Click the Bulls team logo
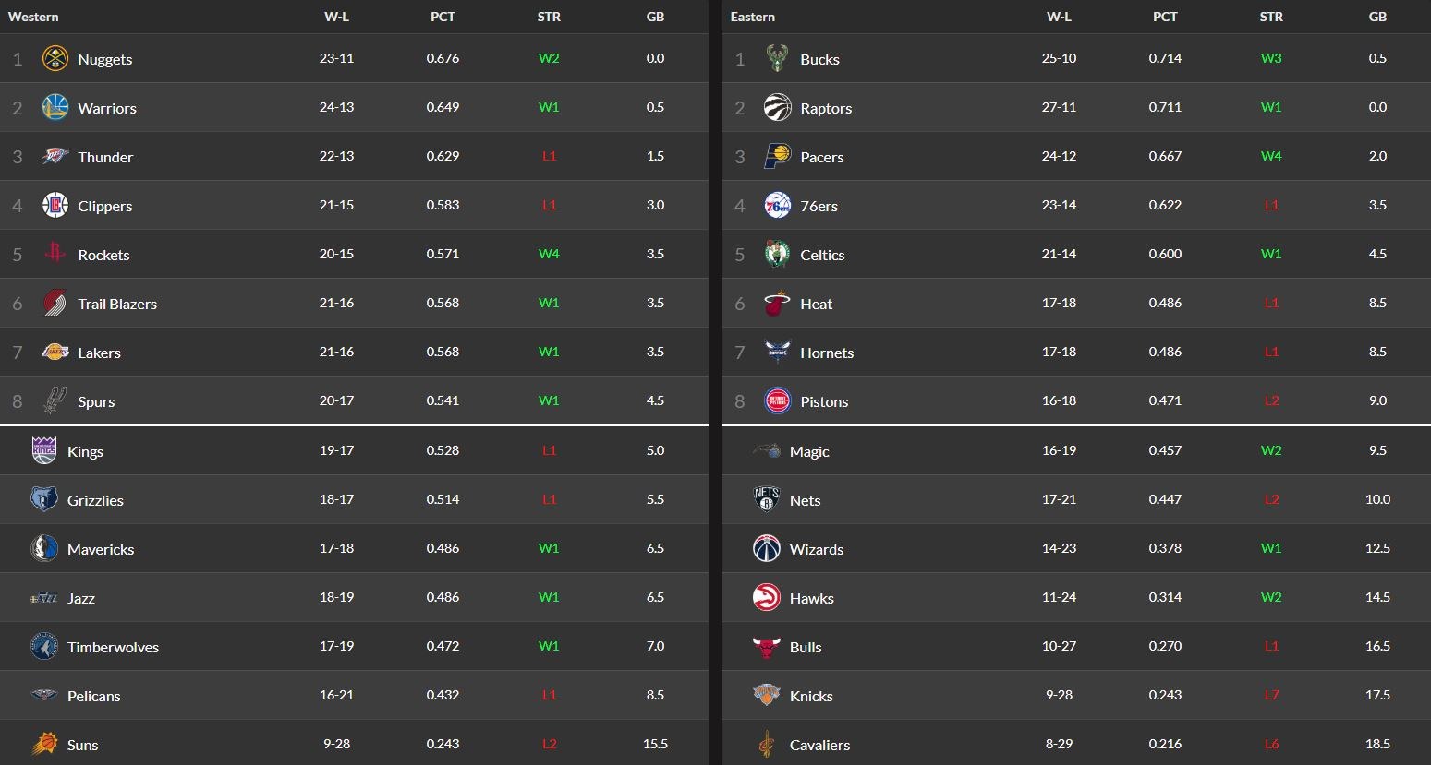The width and height of the screenshot is (1431, 765). click(x=767, y=647)
